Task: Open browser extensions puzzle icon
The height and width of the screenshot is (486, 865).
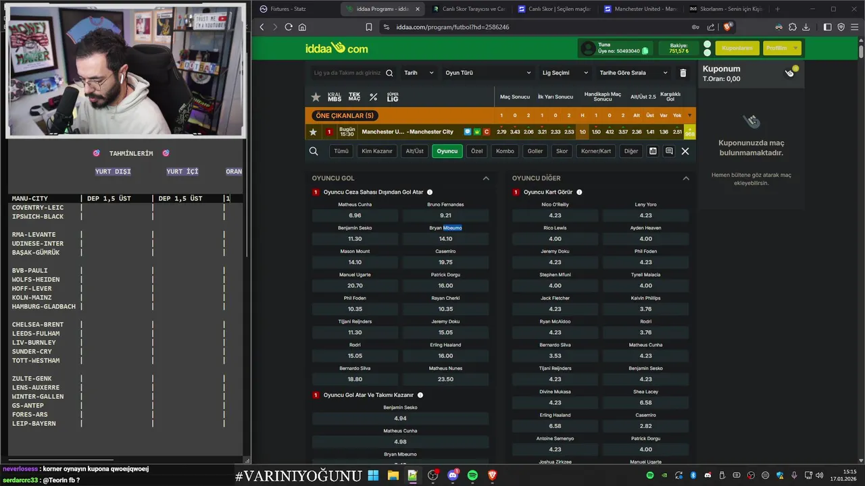Action: [793, 27]
